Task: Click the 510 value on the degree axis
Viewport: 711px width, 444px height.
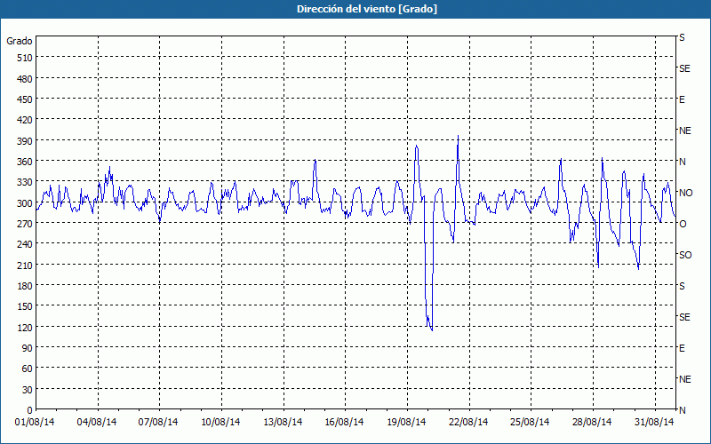Action: (x=26, y=58)
